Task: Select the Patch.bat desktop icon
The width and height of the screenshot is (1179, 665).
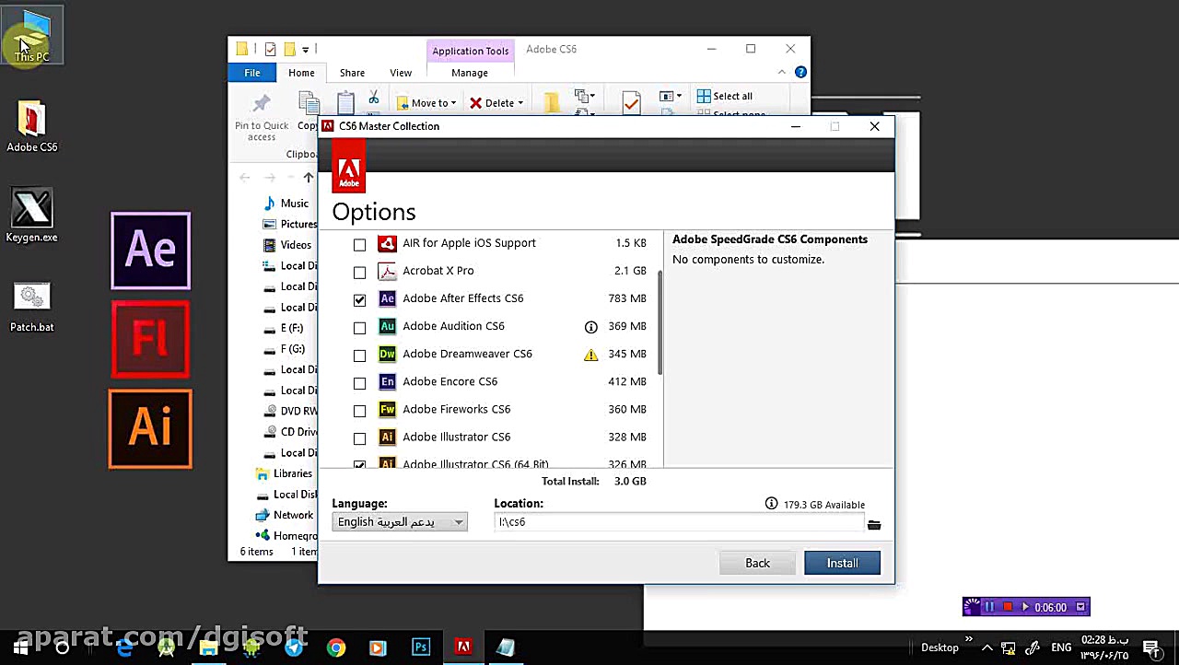Action: click(32, 307)
